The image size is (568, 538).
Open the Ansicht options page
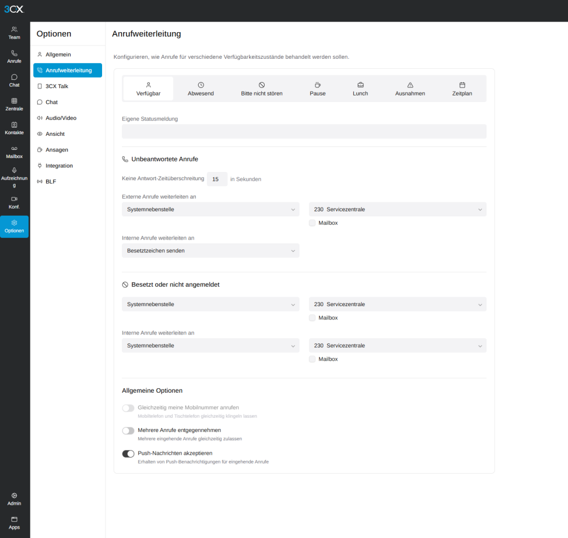(x=67, y=134)
